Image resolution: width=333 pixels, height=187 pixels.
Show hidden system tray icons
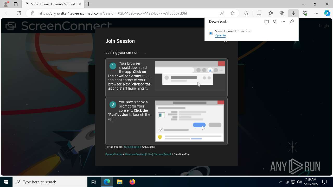pyautogui.click(x=280, y=182)
